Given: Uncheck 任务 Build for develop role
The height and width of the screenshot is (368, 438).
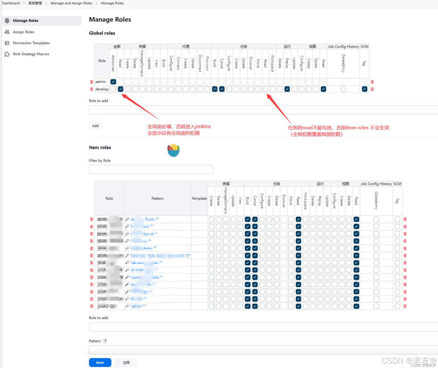Looking at the screenshot, I should [215, 89].
